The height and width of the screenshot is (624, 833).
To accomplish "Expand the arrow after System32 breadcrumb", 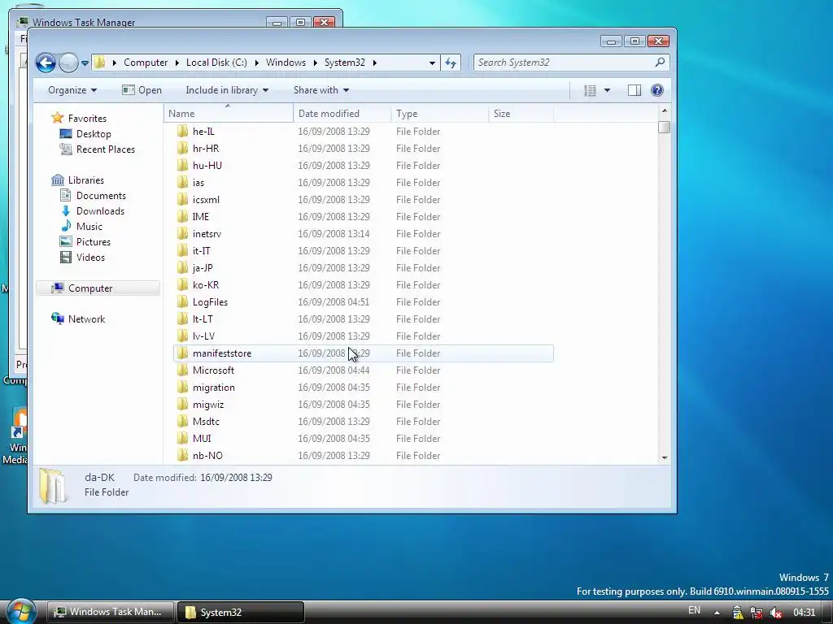I will click(374, 63).
